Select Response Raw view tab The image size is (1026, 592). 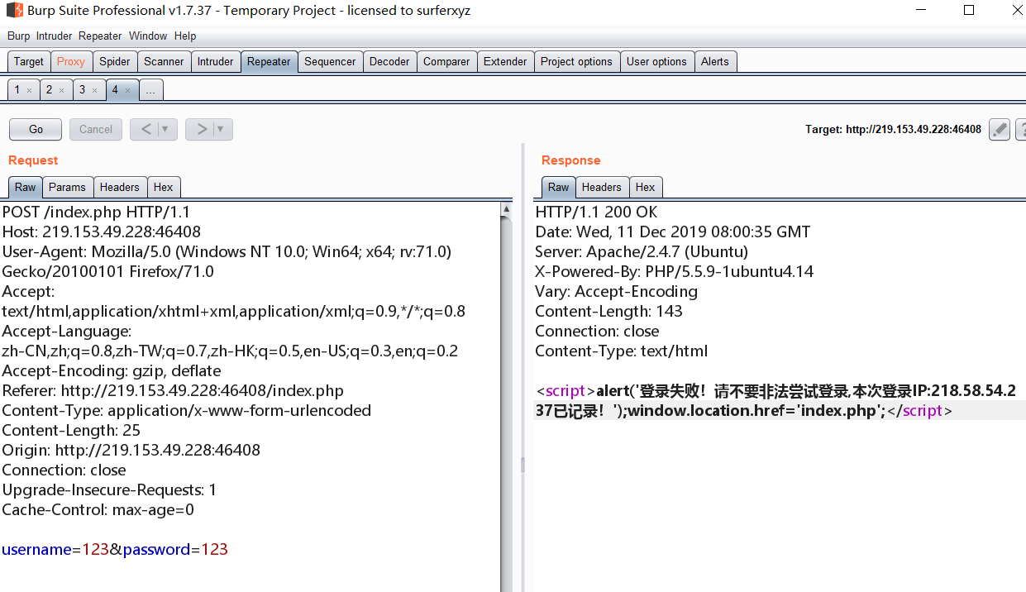pos(559,187)
